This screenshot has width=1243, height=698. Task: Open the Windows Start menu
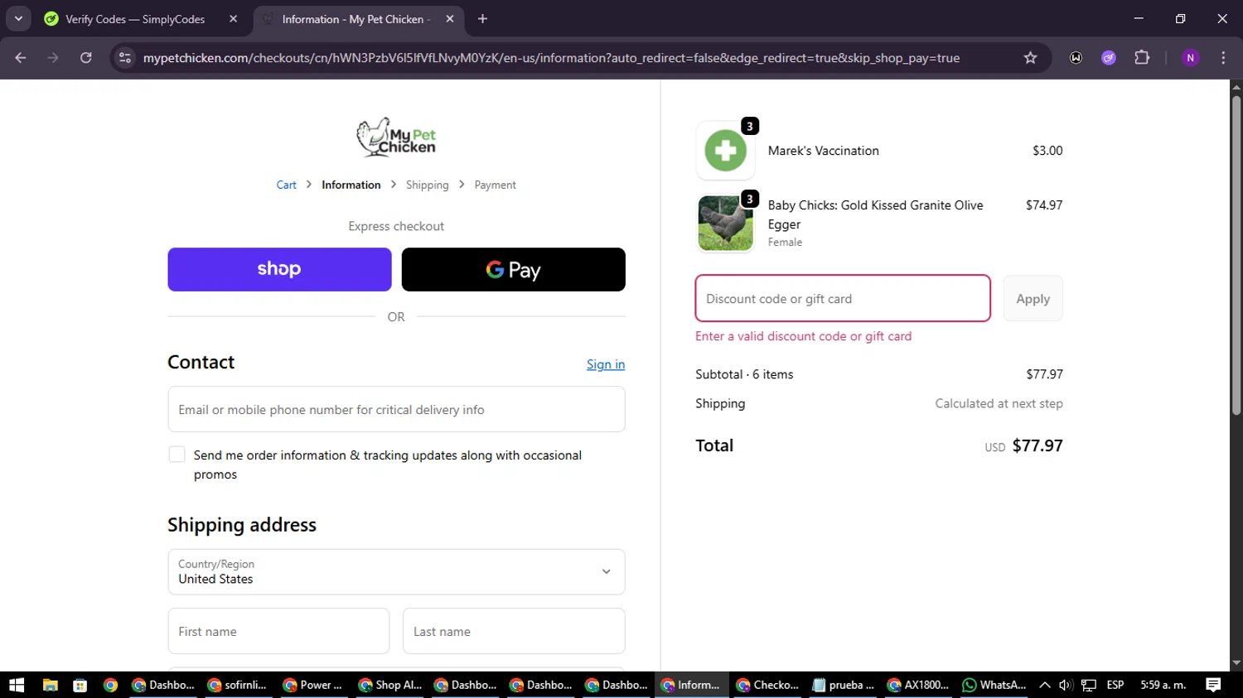click(17, 685)
